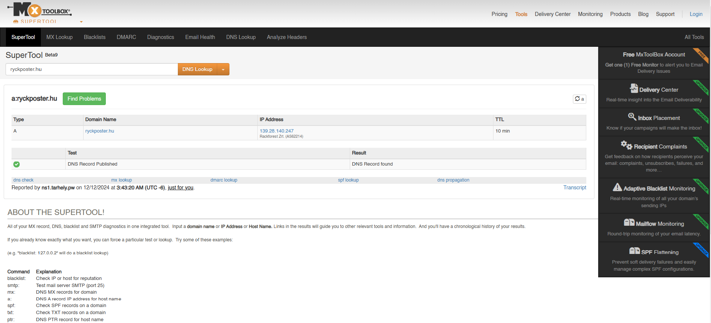Viewport: 711px width, 323px height.
Task: Open the DNS Lookup nav tab
Action: tap(241, 37)
